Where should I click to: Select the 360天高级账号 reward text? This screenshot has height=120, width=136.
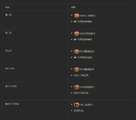click(x=87, y=16)
